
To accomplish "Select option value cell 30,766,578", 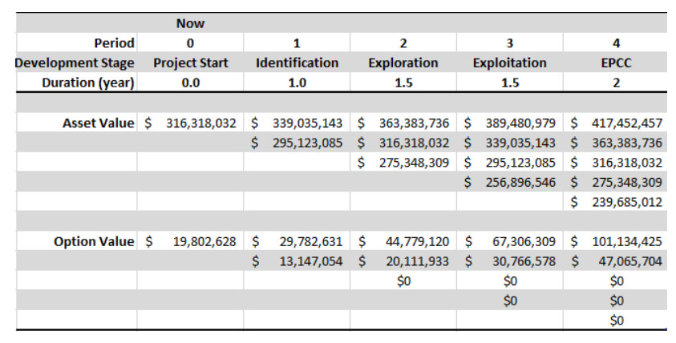I will pyautogui.click(x=510, y=260).
